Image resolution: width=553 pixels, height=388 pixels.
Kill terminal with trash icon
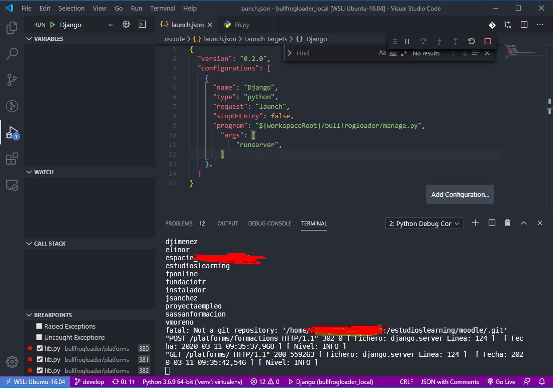coord(508,223)
